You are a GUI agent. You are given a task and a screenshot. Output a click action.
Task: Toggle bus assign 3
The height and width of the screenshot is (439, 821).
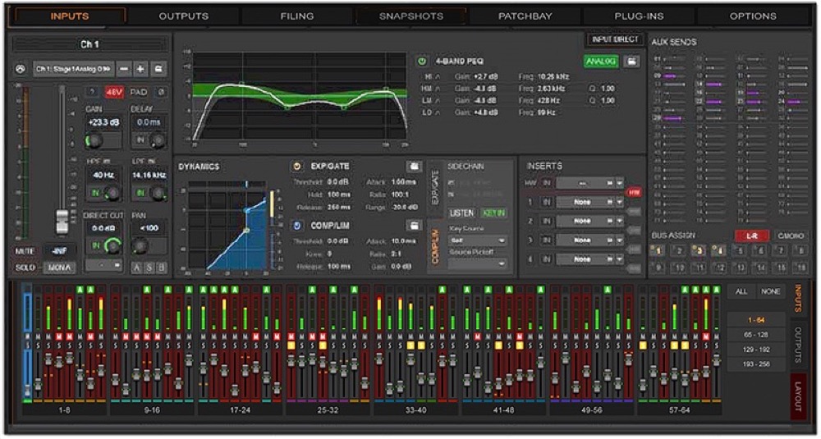click(699, 251)
